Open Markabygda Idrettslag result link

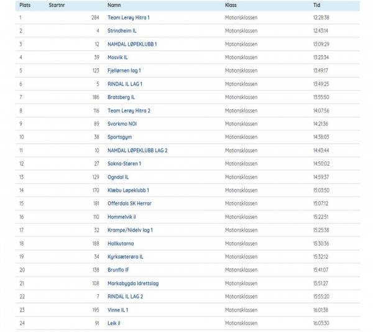[x=133, y=284]
